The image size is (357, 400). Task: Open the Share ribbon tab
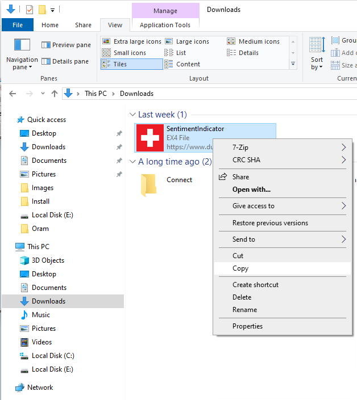pos(84,25)
